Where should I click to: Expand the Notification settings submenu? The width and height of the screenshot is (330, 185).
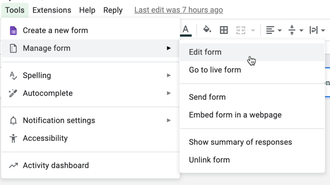click(x=91, y=121)
